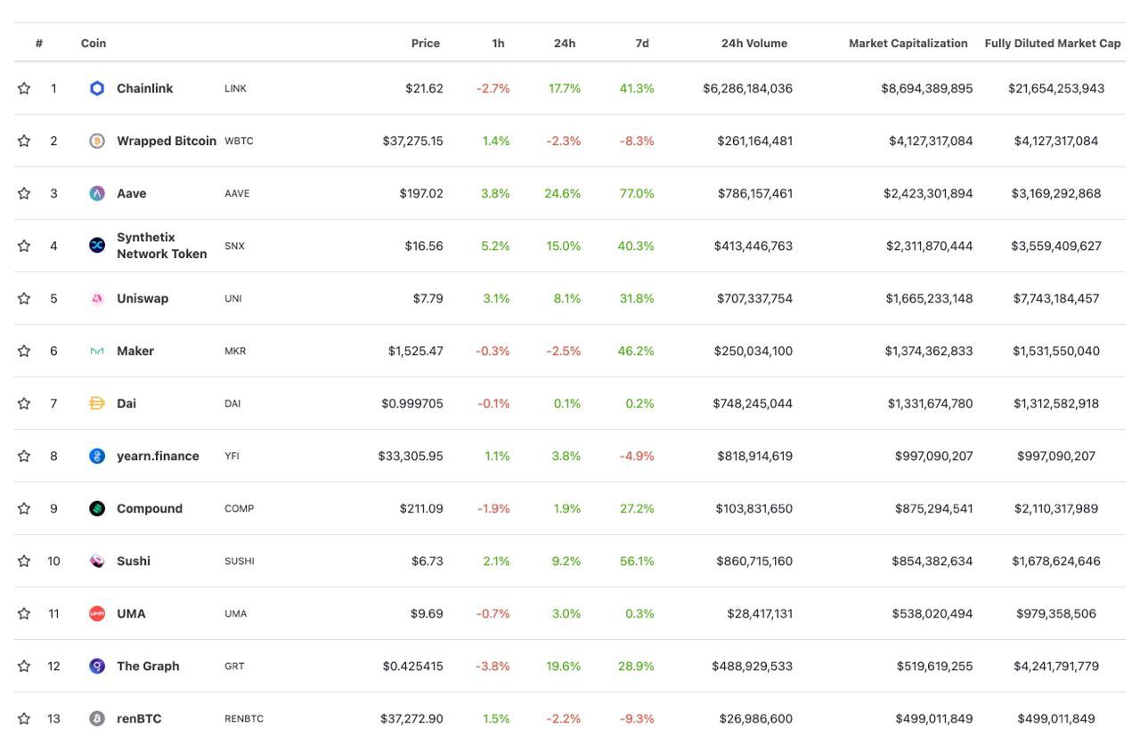
Task: Click the Compound coin logo
Action: tap(97, 508)
